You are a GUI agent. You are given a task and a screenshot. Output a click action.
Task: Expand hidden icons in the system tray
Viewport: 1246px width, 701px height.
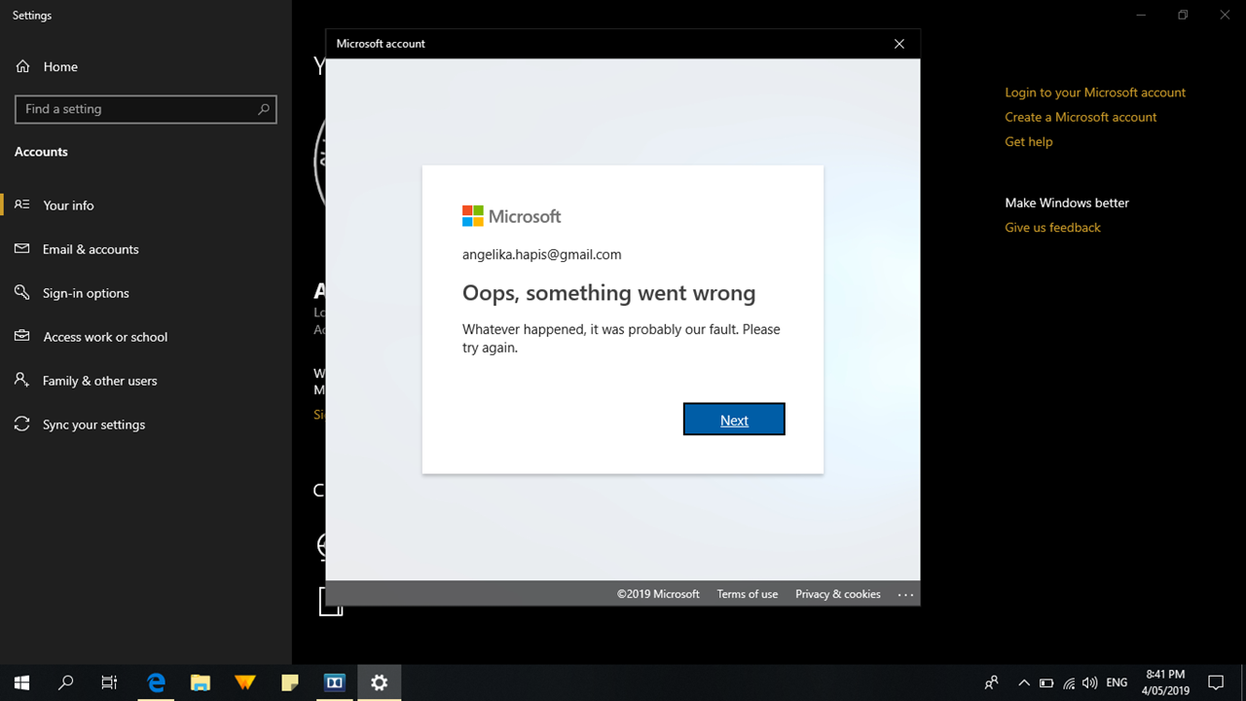click(1023, 682)
